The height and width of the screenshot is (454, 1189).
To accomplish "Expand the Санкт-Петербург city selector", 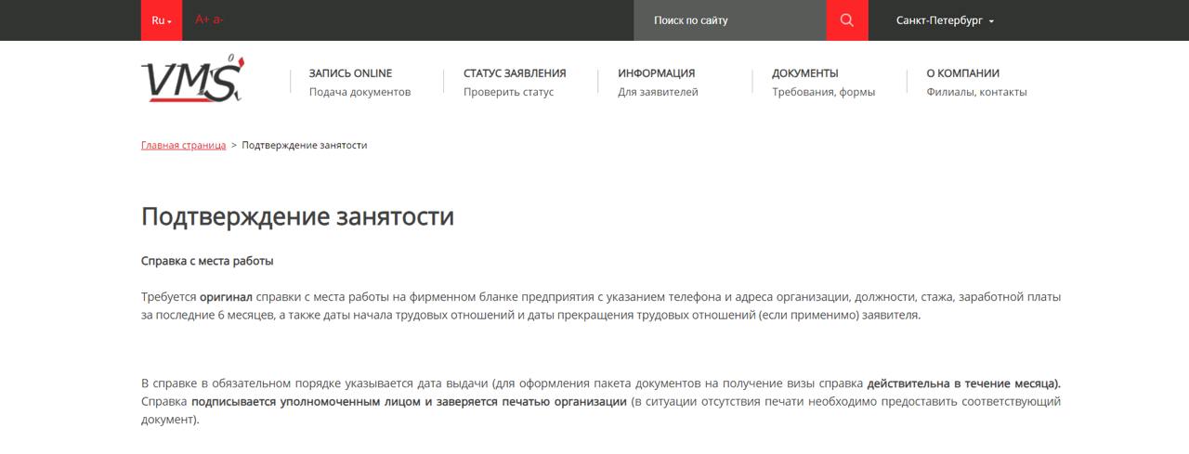I will (945, 20).
